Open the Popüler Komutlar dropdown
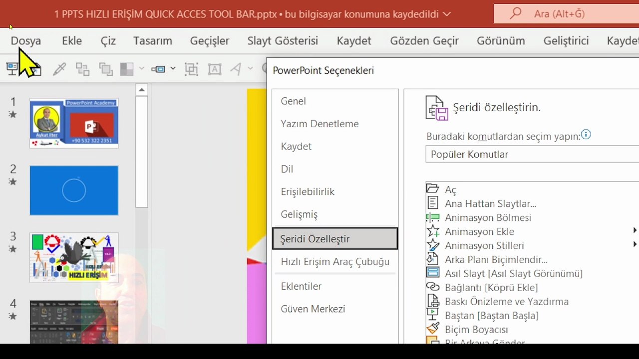The image size is (639, 359). coord(532,154)
